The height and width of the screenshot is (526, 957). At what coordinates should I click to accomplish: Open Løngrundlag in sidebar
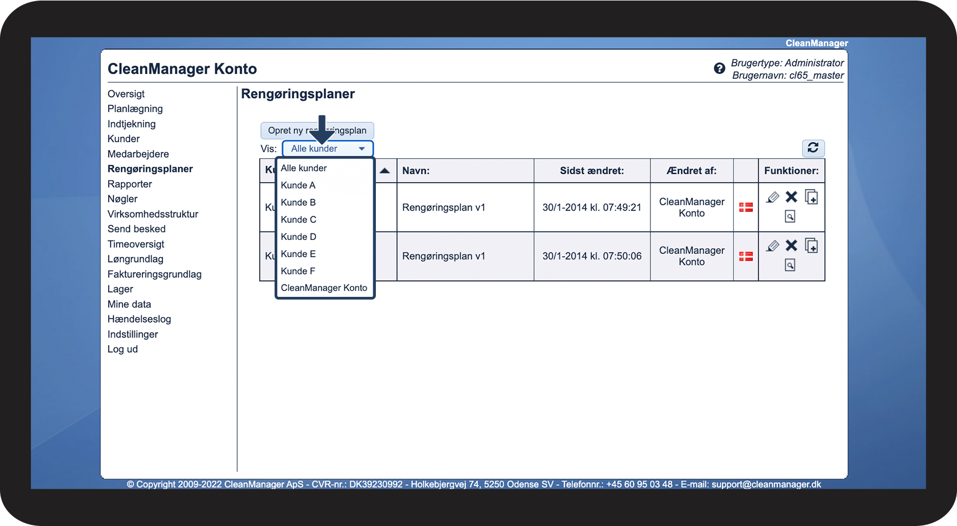click(135, 259)
